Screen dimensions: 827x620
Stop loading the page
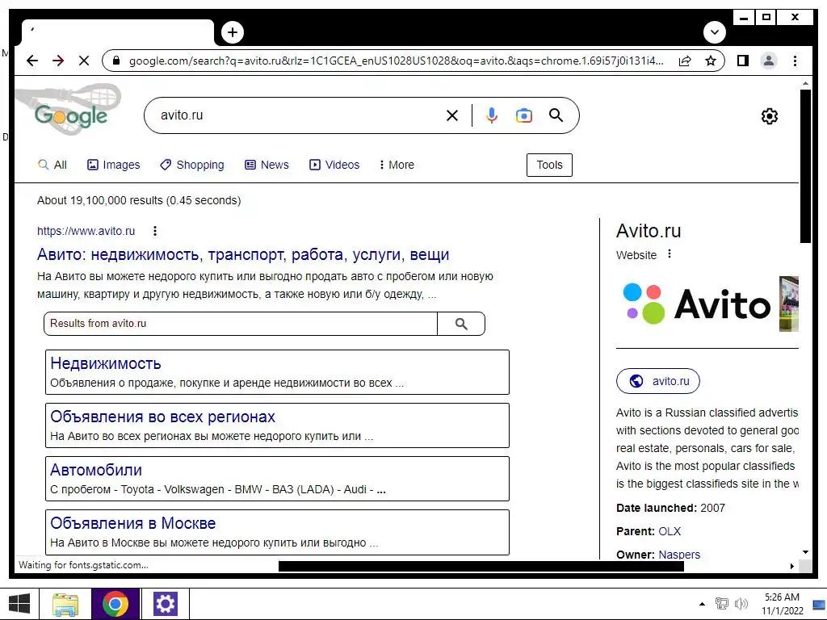pyautogui.click(x=84, y=61)
